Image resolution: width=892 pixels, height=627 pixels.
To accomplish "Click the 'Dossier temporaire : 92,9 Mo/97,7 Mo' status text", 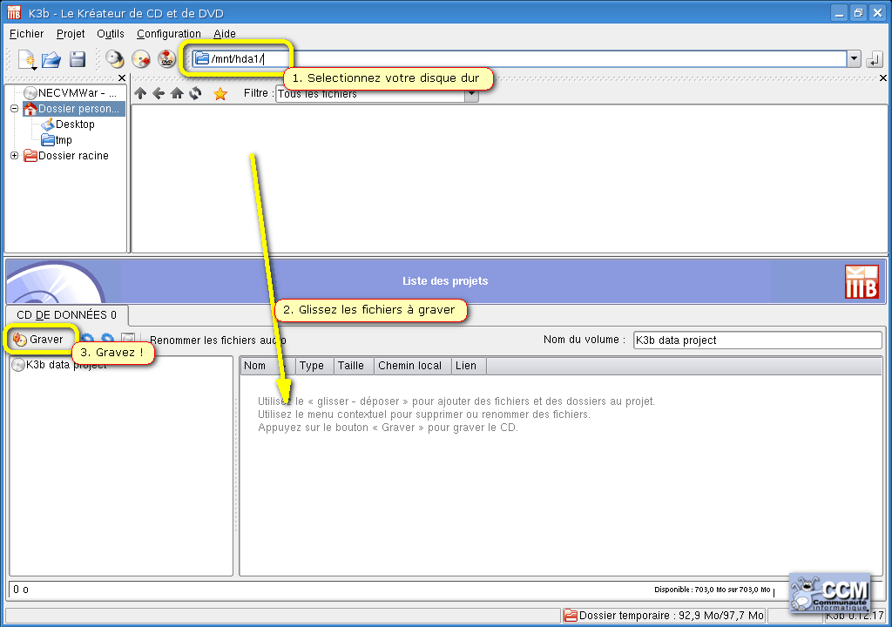I will click(x=672, y=615).
